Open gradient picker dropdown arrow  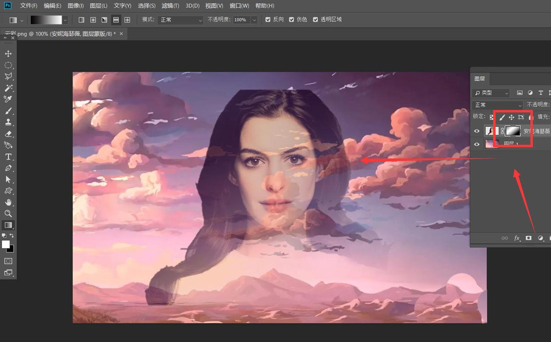(x=65, y=20)
